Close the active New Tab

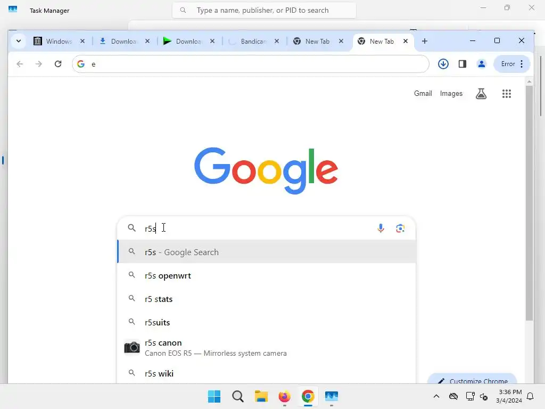pos(405,41)
